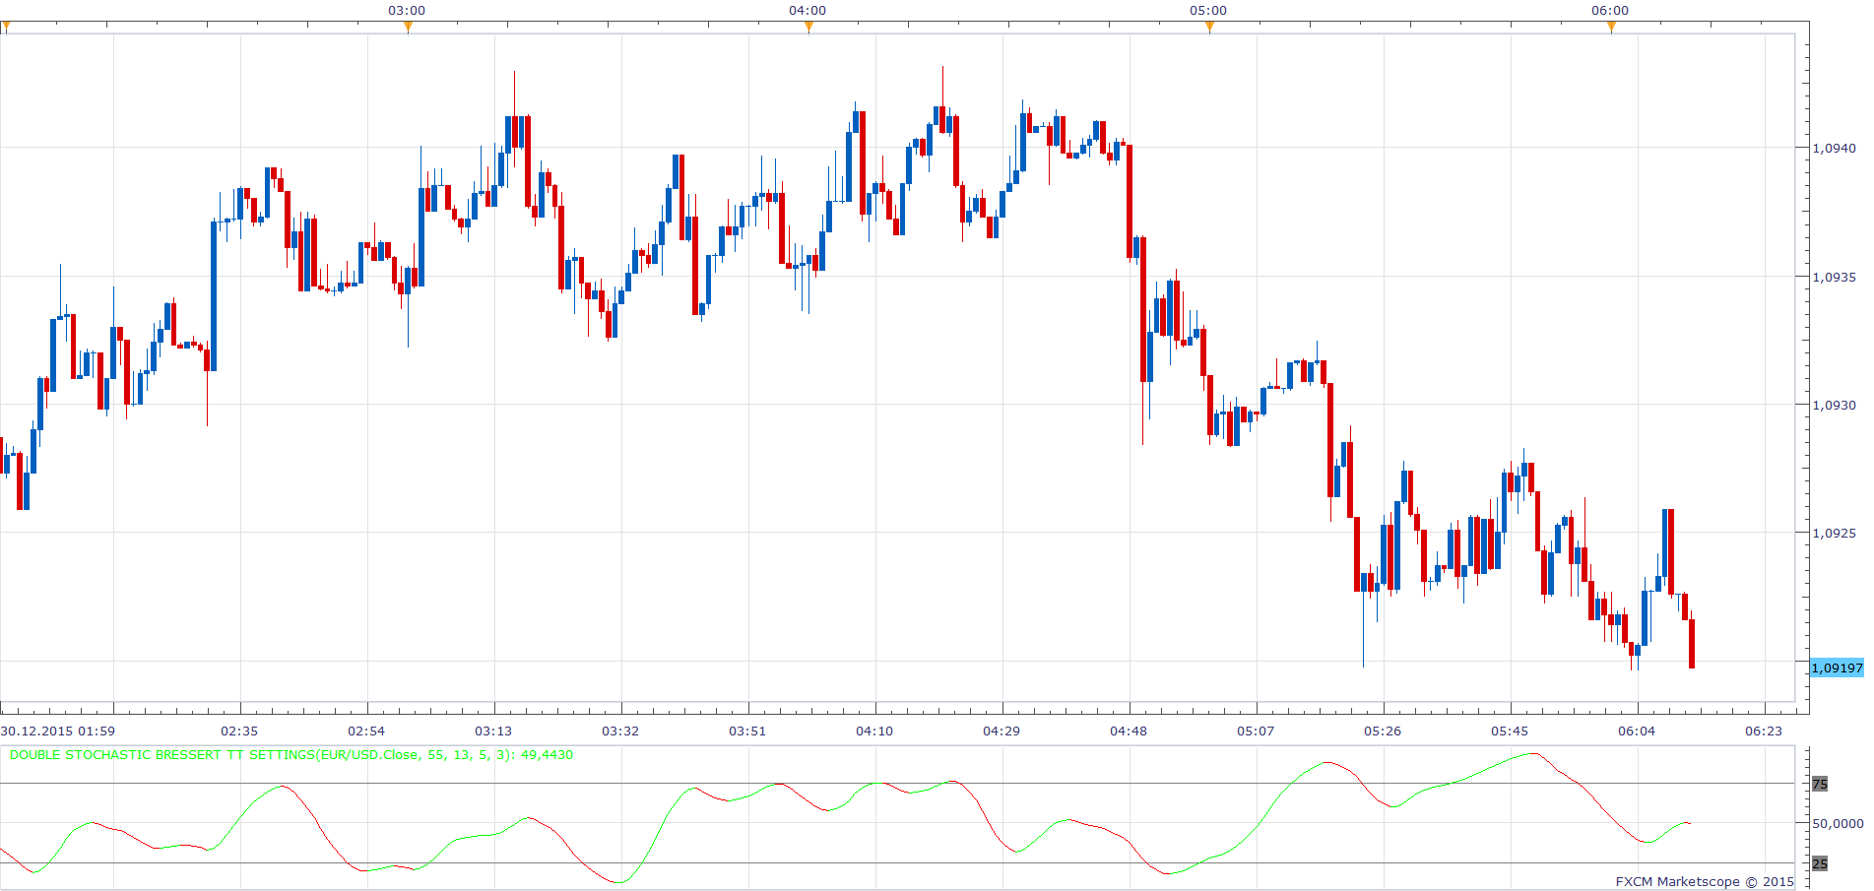Click the 03:13 time axis label
The width and height of the screenshot is (1874, 891).
pyautogui.click(x=493, y=731)
